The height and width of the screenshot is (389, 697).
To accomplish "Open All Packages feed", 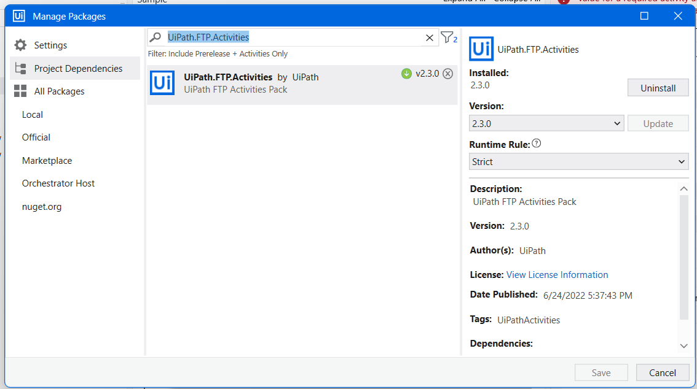I will pos(49,91).
